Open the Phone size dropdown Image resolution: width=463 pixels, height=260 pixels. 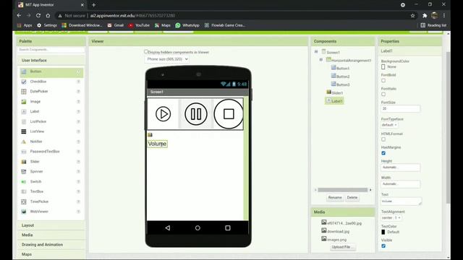(167, 59)
